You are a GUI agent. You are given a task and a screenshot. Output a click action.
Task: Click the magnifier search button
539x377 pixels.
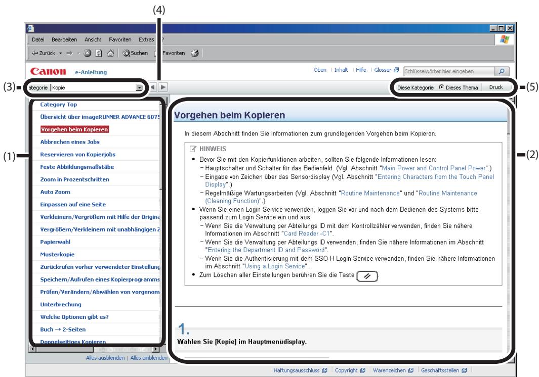pyautogui.click(x=502, y=71)
